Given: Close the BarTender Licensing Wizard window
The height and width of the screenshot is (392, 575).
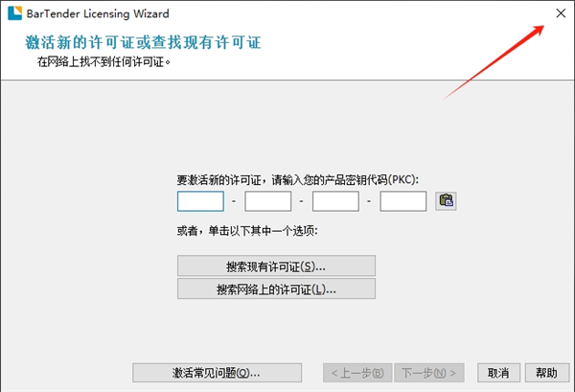Looking at the screenshot, I should [561, 13].
